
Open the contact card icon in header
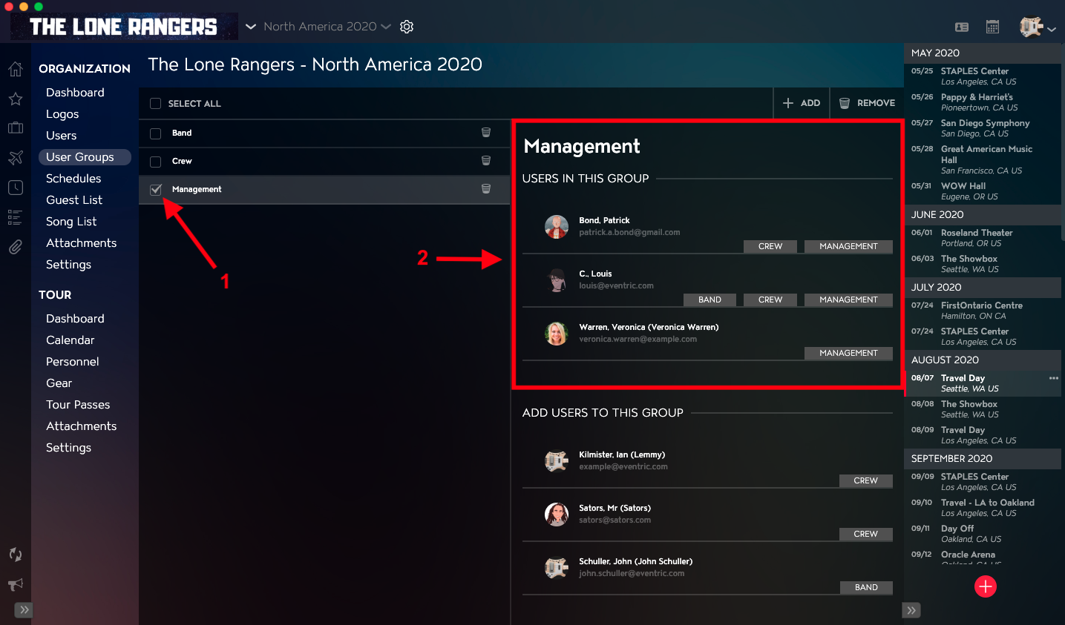962,27
